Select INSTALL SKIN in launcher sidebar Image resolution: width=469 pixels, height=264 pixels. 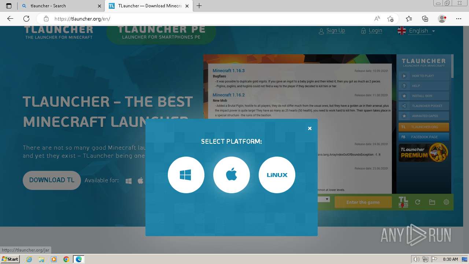pos(424,96)
